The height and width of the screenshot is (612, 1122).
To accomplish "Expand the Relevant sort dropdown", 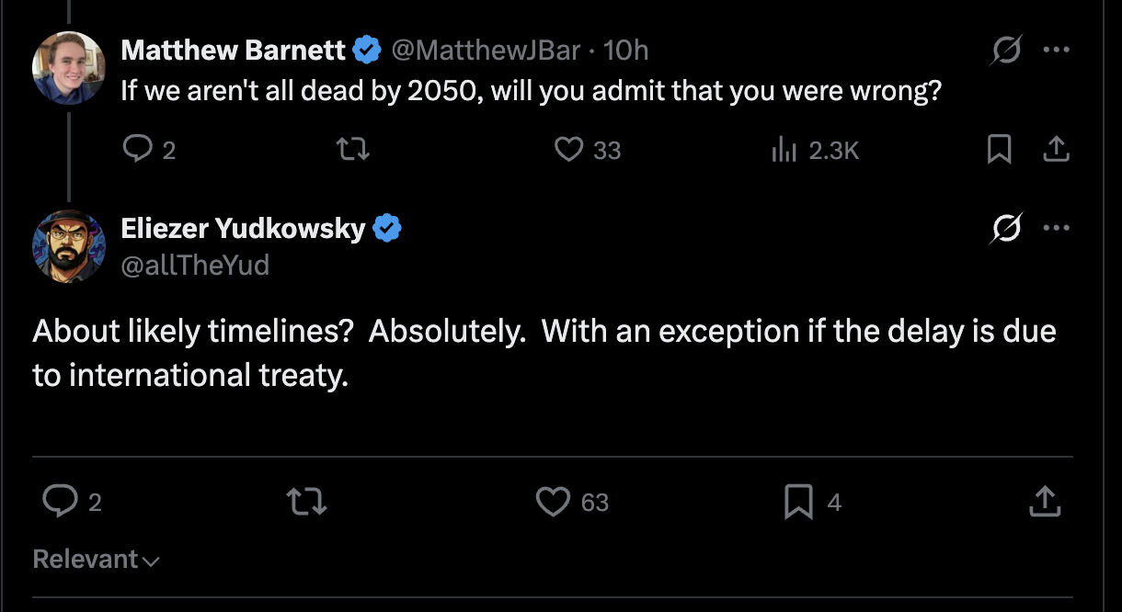I will coord(96,560).
